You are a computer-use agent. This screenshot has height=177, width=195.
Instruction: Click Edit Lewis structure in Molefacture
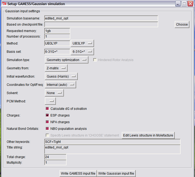tap(148, 135)
